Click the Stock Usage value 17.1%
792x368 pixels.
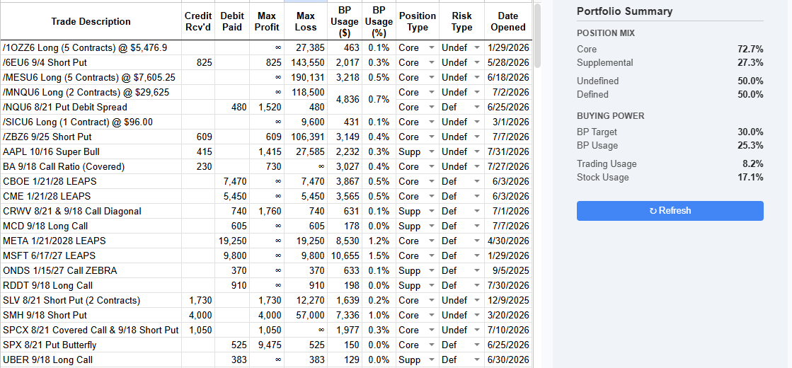[x=750, y=177]
